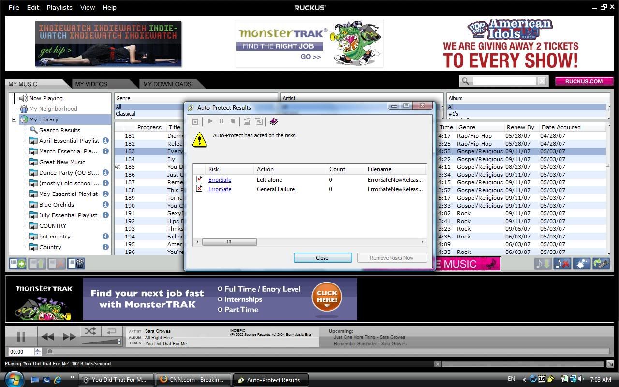Image resolution: width=619 pixels, height=387 pixels.
Task: Click the white starburst icon button
Action: 582,264
